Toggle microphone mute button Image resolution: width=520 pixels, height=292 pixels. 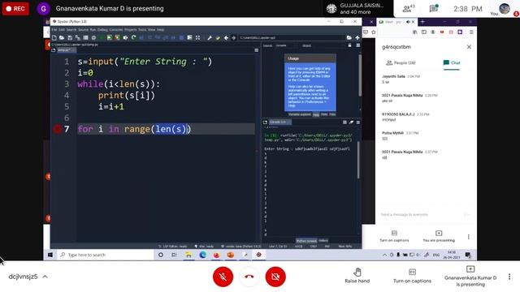coord(223,277)
